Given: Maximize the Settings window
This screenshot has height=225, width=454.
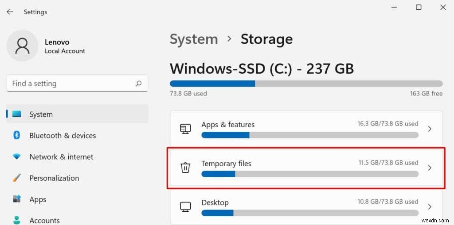Looking at the screenshot, I should tap(419, 8).
